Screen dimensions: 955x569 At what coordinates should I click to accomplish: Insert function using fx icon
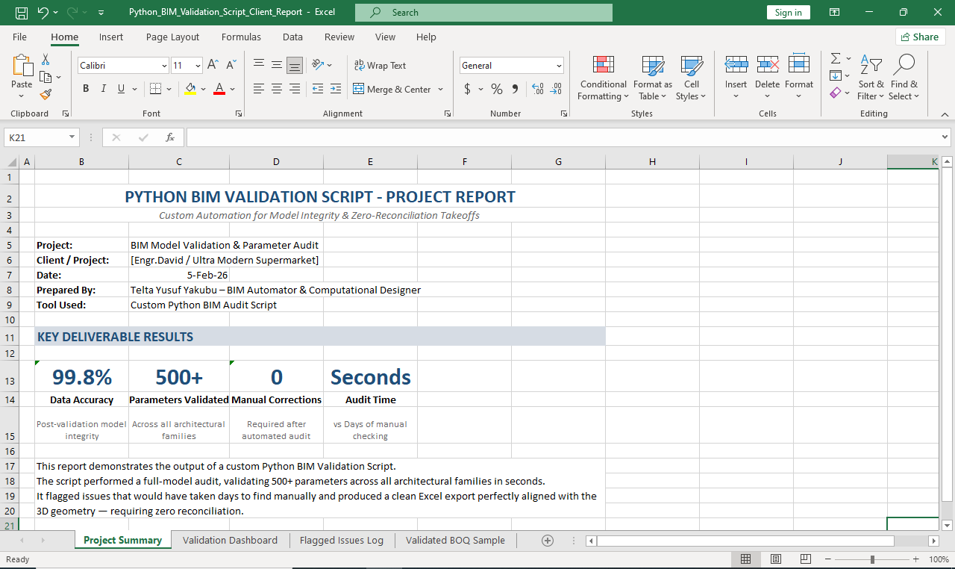click(x=170, y=137)
